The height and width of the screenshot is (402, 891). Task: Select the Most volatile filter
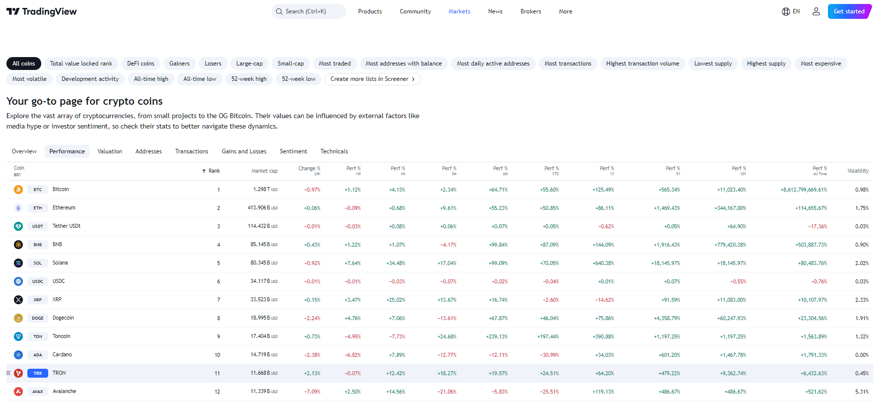29,79
